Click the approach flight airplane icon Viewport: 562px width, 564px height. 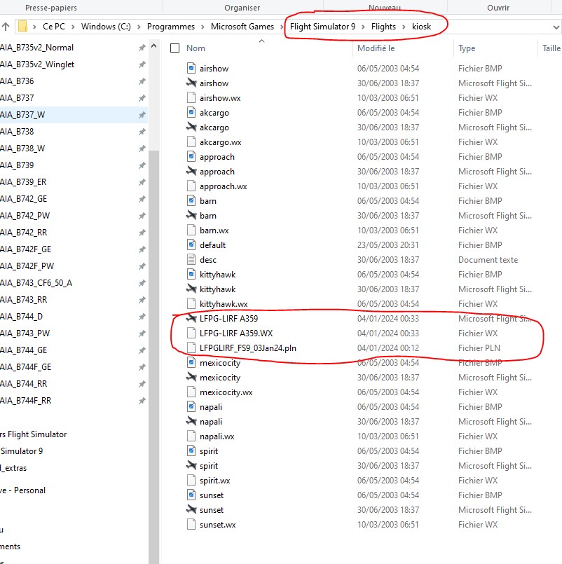[191, 171]
